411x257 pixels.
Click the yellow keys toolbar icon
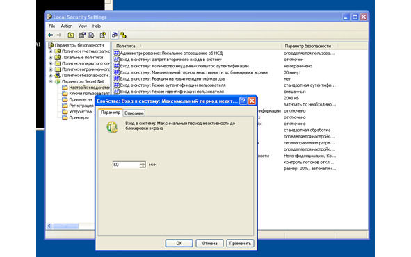pos(123,35)
